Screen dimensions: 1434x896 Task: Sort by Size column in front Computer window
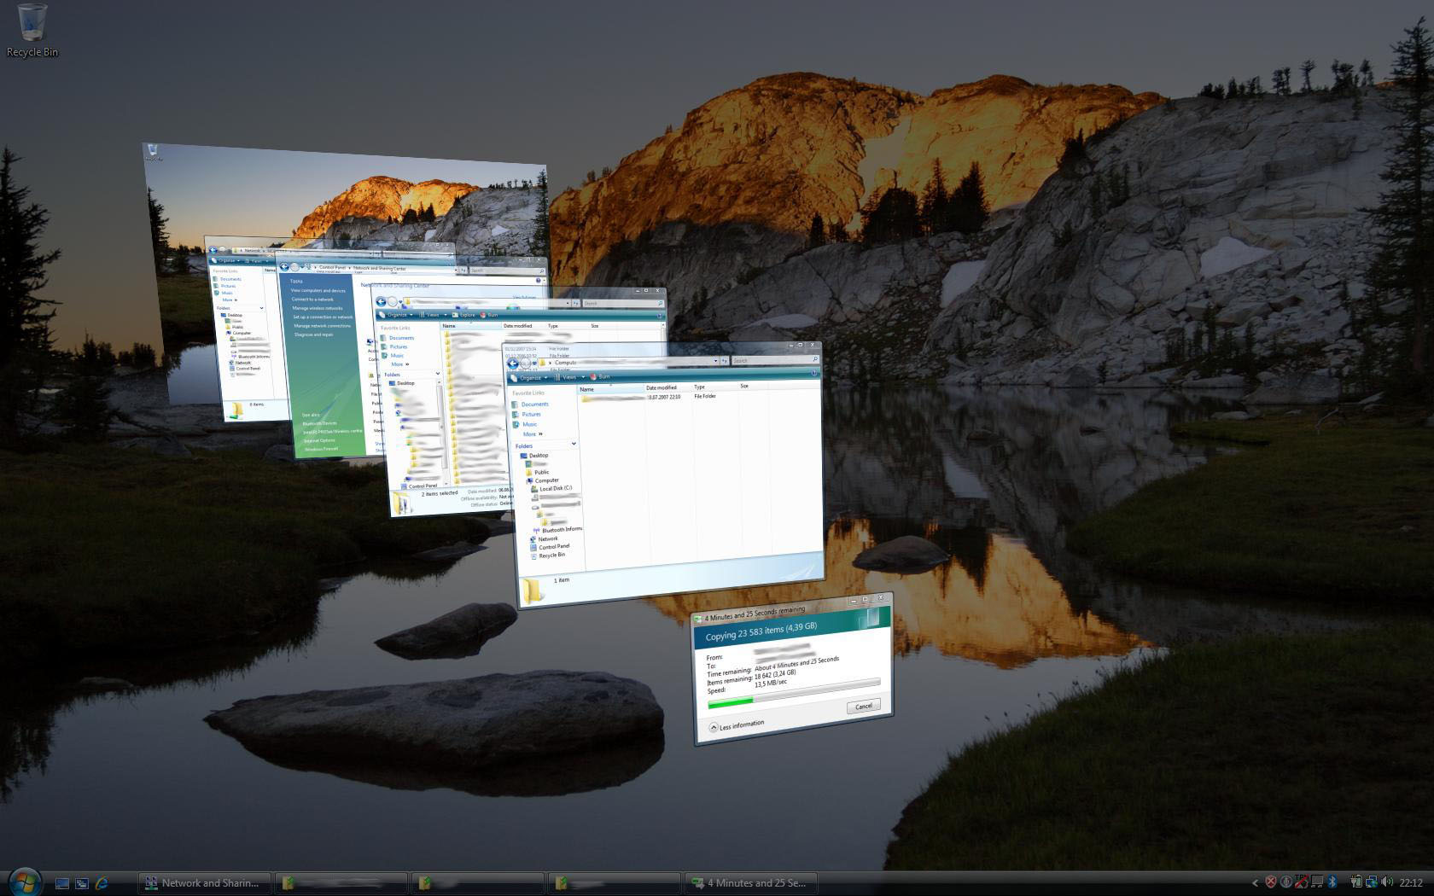click(x=754, y=386)
